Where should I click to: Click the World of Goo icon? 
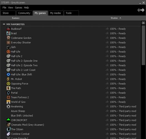(8, 102)
